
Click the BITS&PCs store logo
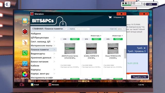43,21
